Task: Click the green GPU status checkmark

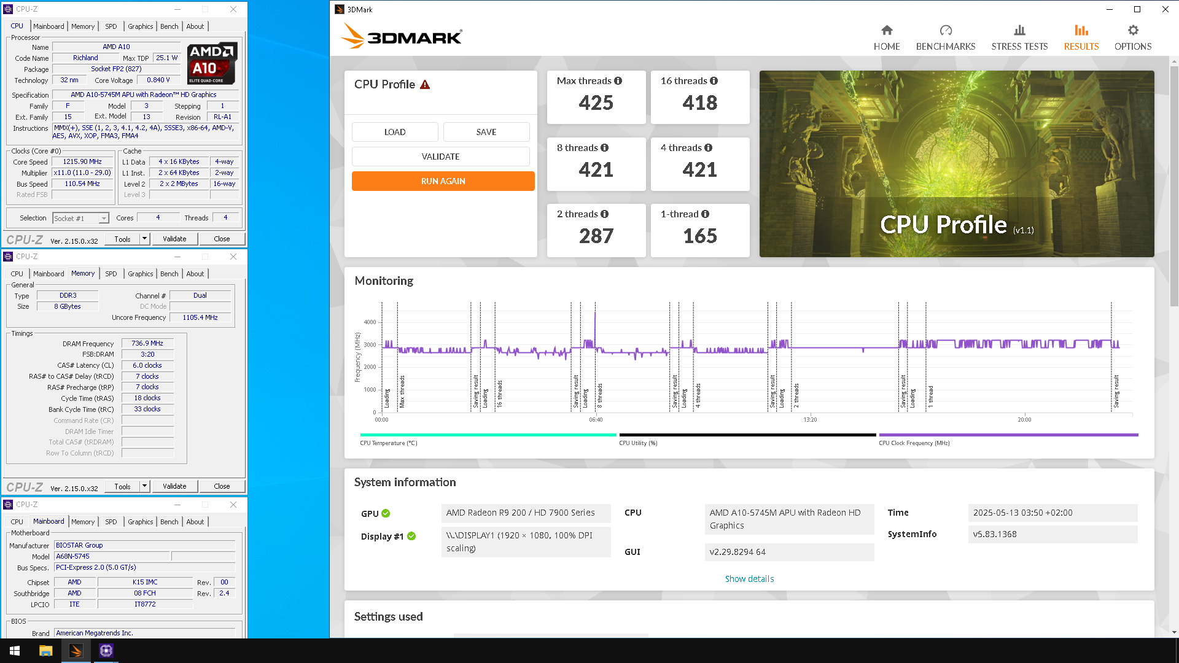Action: coord(386,514)
